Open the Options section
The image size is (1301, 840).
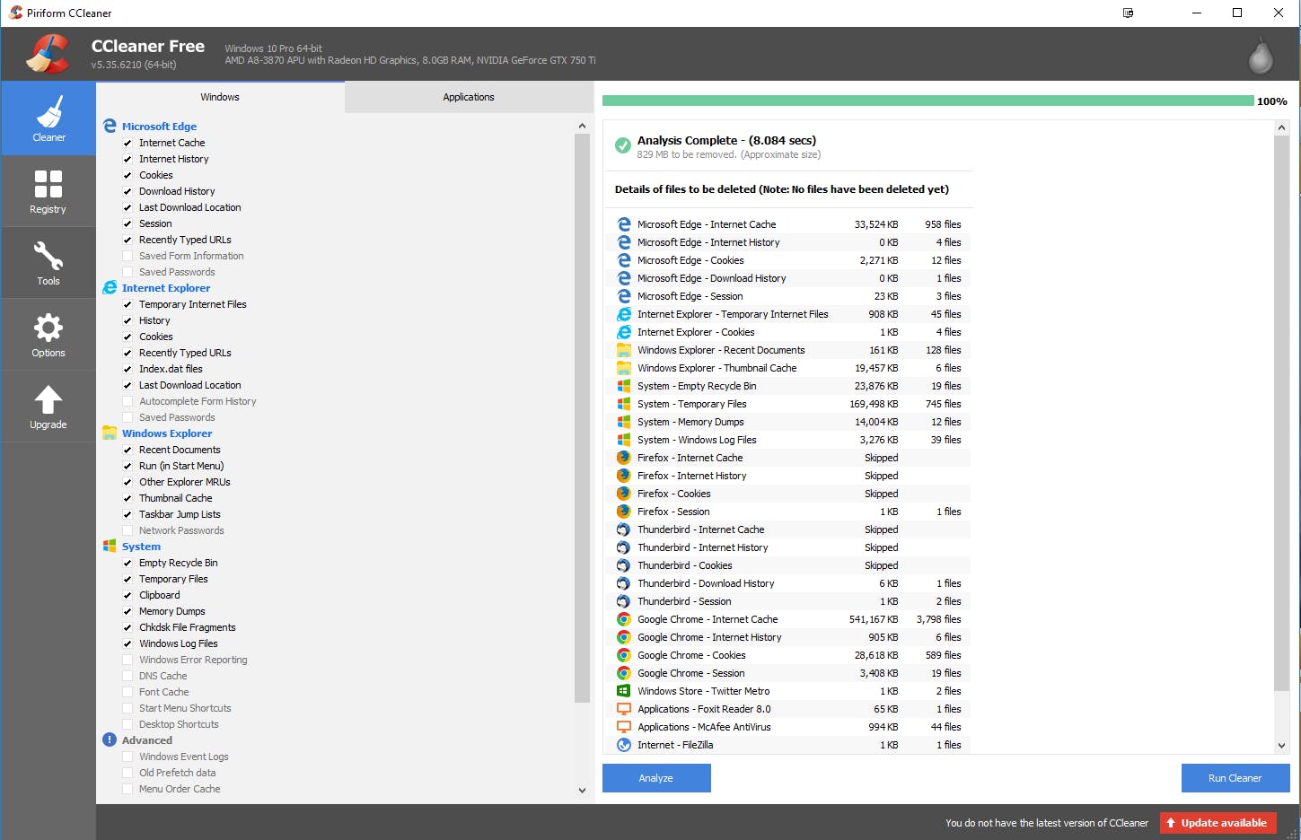pyautogui.click(x=48, y=334)
